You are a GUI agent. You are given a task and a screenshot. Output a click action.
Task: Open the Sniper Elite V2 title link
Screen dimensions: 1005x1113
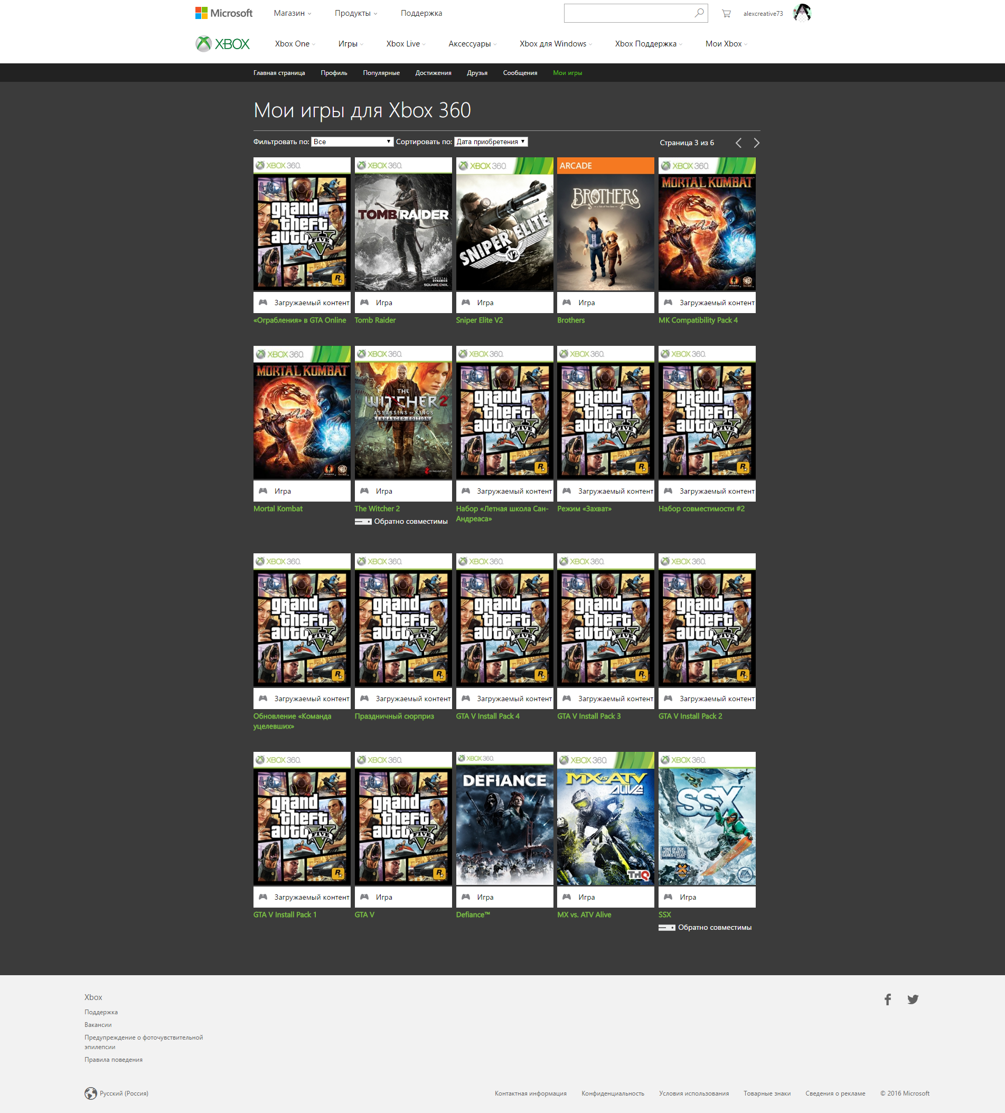[x=480, y=320]
